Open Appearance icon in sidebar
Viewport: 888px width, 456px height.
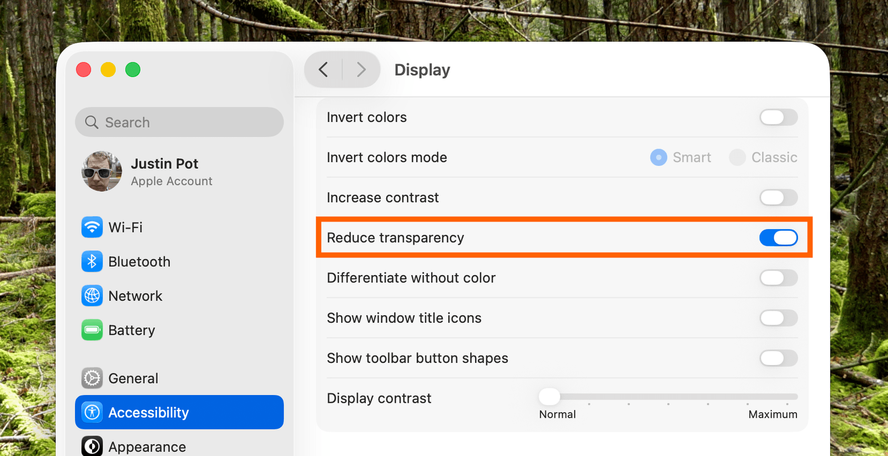92,447
